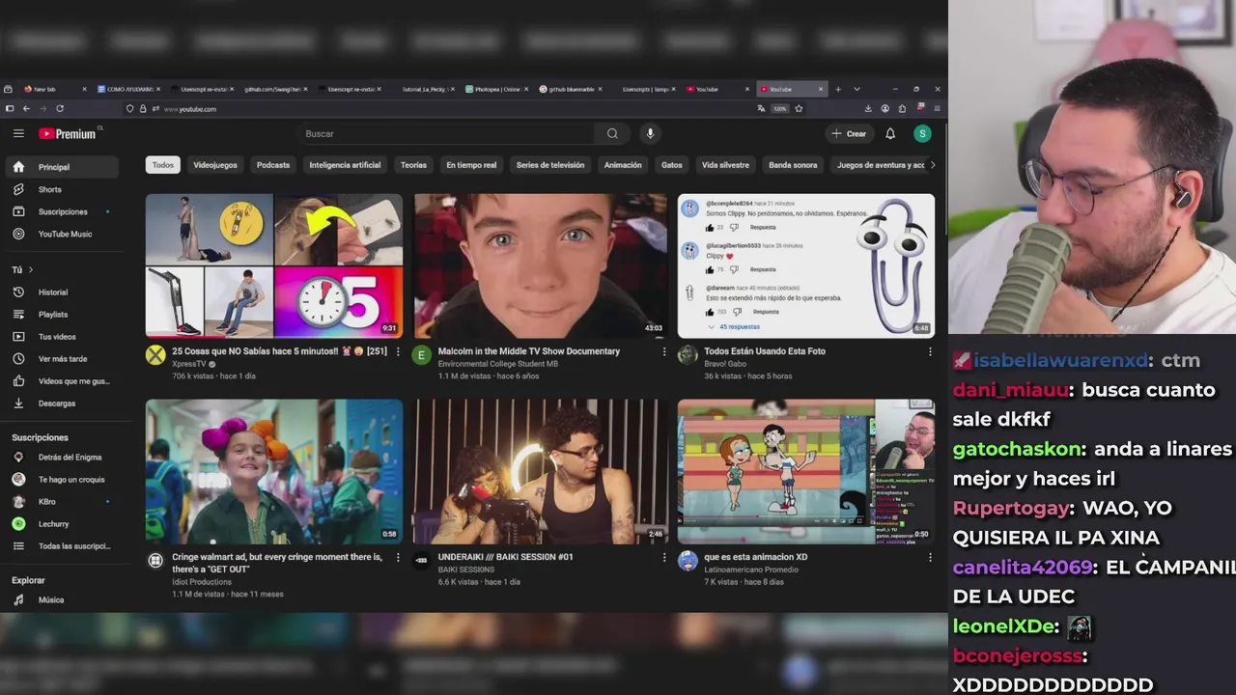
Task: Start voice search with microphone icon
Action: point(650,134)
